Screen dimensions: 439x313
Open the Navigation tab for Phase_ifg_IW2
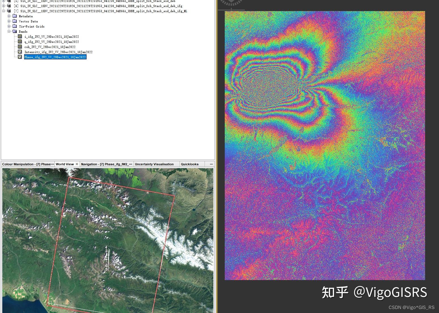click(106, 164)
